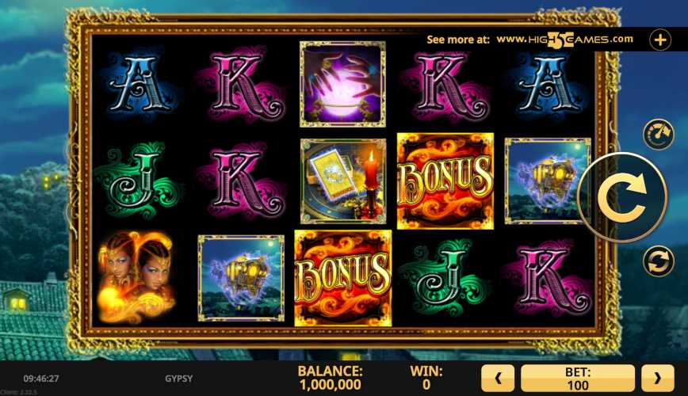The height and width of the screenshot is (396, 688).
Task: Click the WIN amount display
Action: point(426,378)
